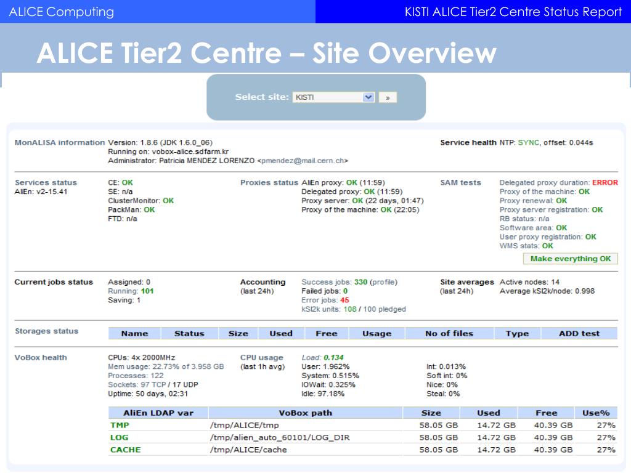Click the Processes: 122 line

coord(136,376)
